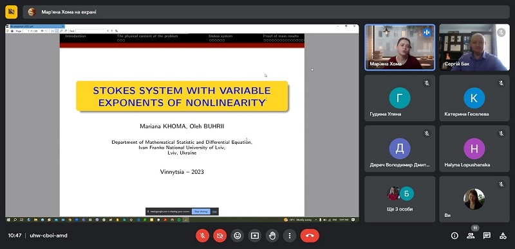Click the meeting code uhw-cboi-amd
The image size is (515, 249).
(48, 236)
